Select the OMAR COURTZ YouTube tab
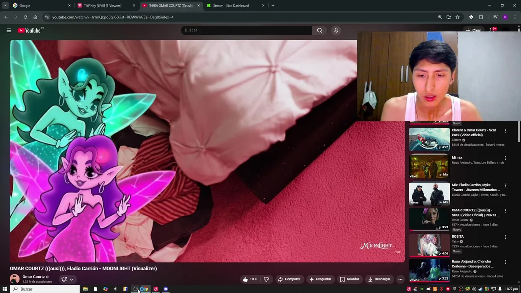 coord(171,6)
